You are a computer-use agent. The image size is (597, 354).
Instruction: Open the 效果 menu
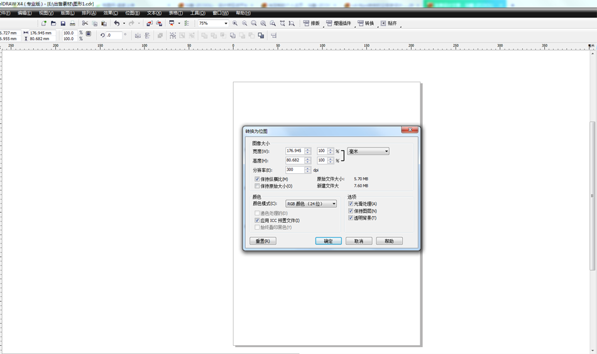(x=110, y=13)
